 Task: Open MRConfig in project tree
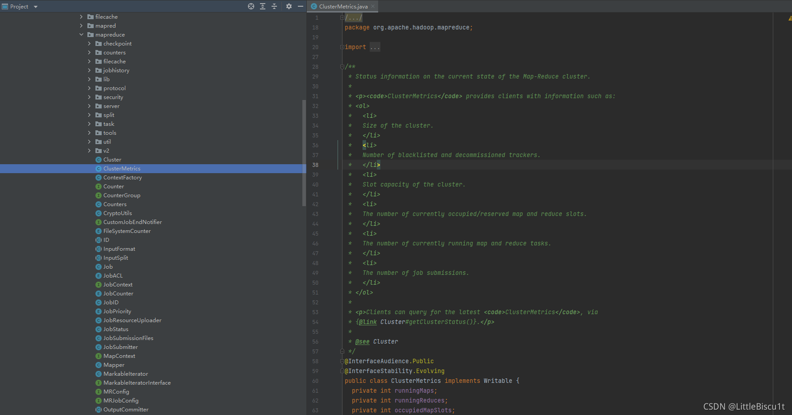(116, 391)
